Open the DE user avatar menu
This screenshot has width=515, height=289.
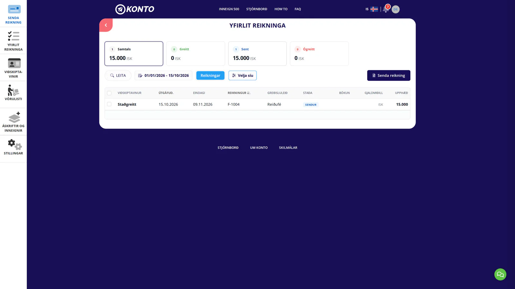[x=396, y=9]
